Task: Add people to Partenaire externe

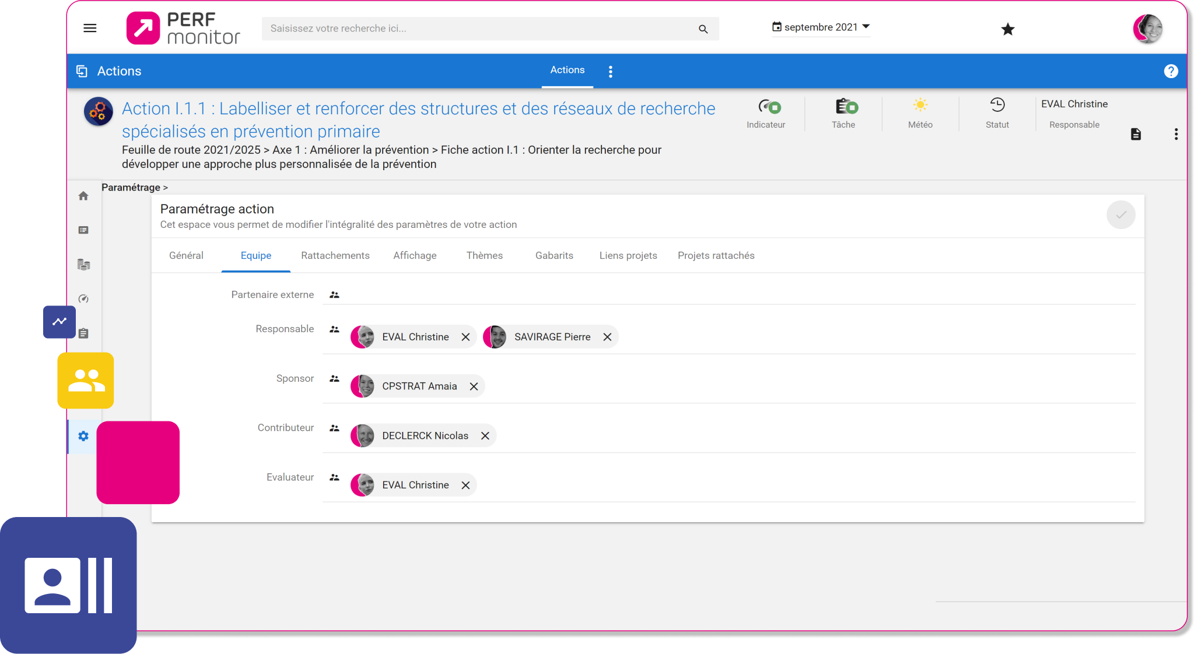Action: coord(334,295)
